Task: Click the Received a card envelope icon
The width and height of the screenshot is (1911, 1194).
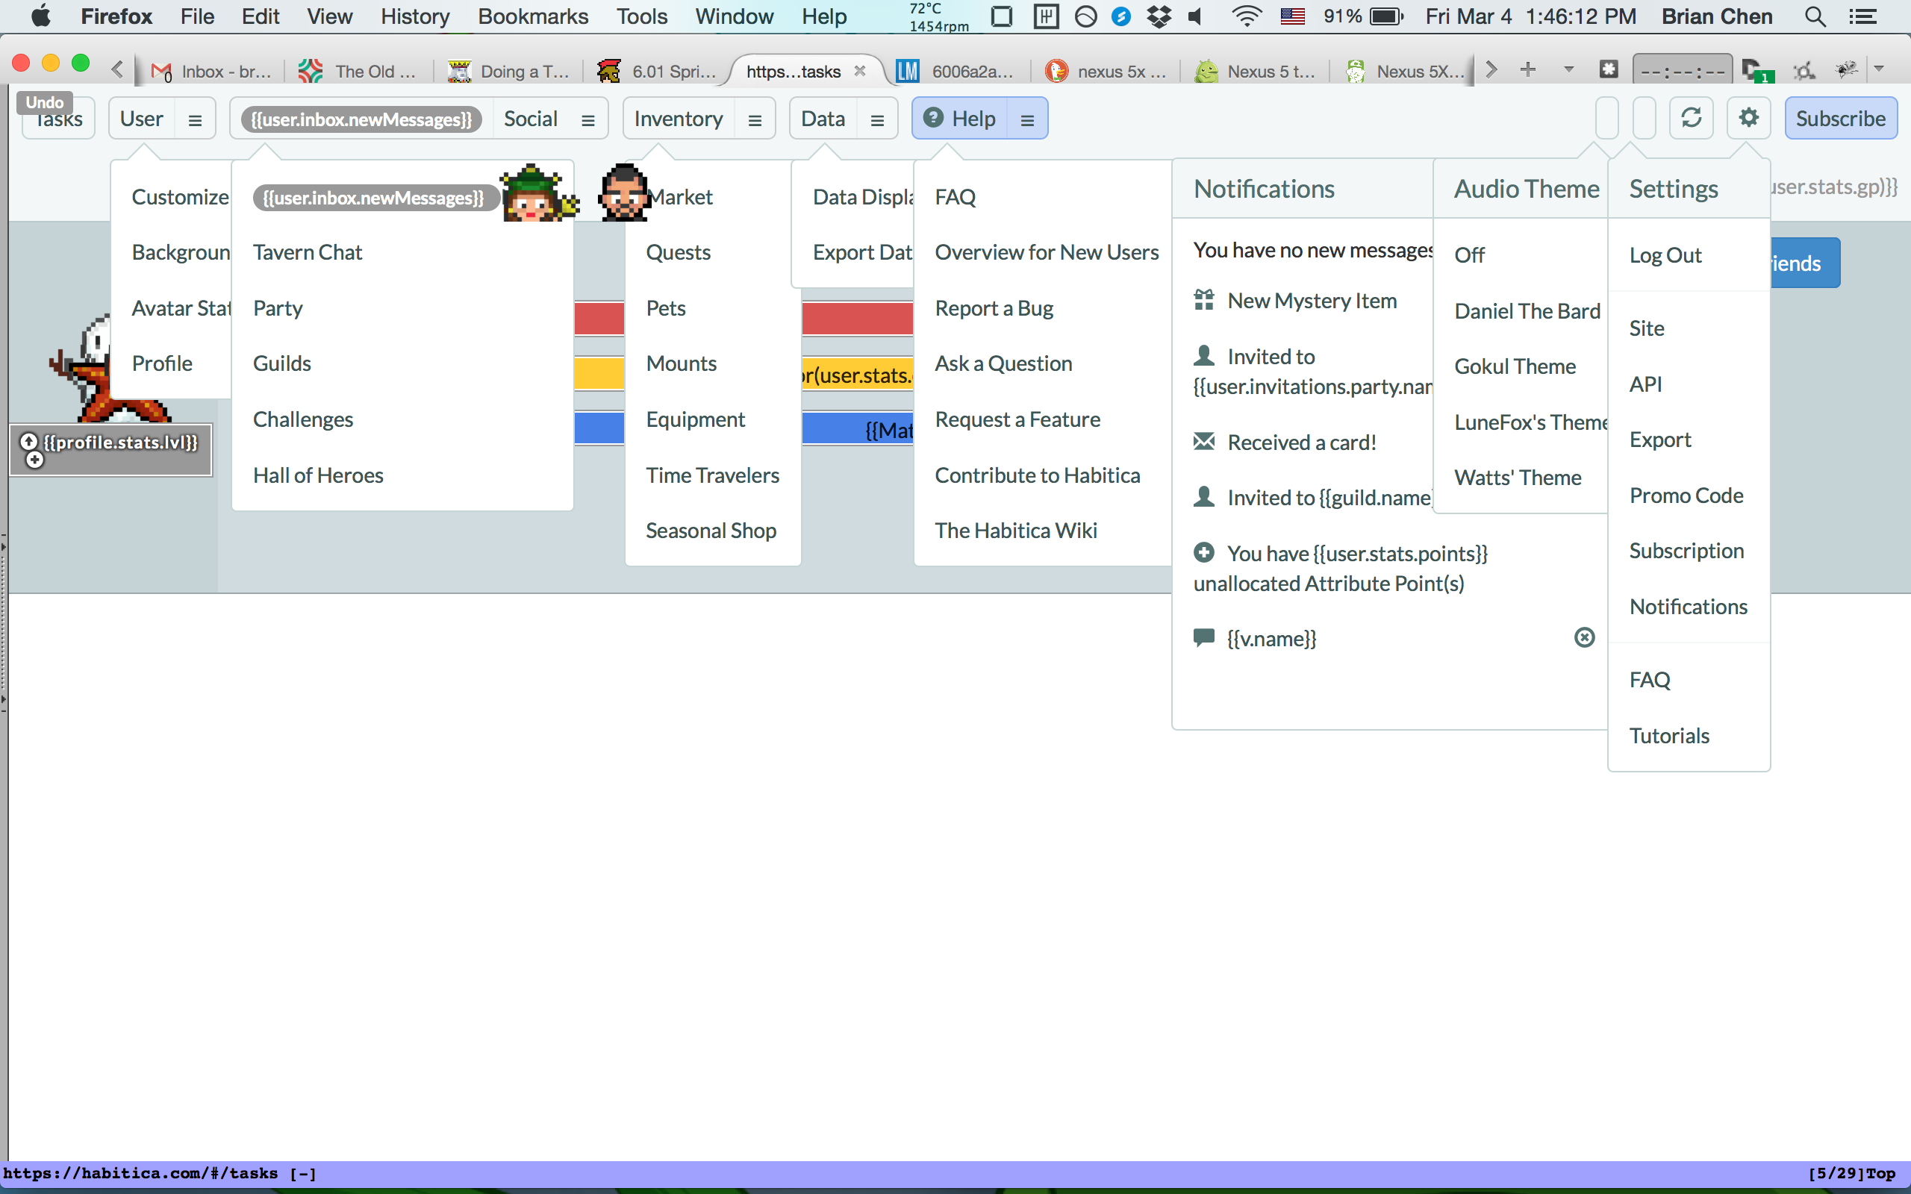Action: [x=1203, y=442]
